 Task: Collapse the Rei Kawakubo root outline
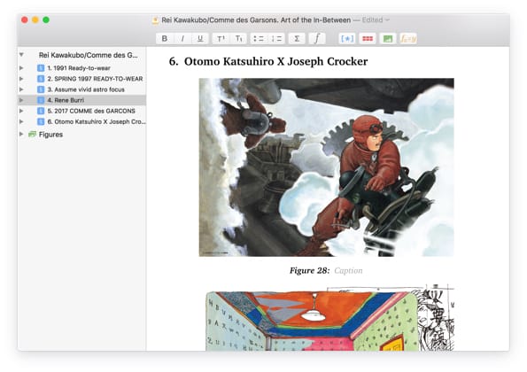21,55
